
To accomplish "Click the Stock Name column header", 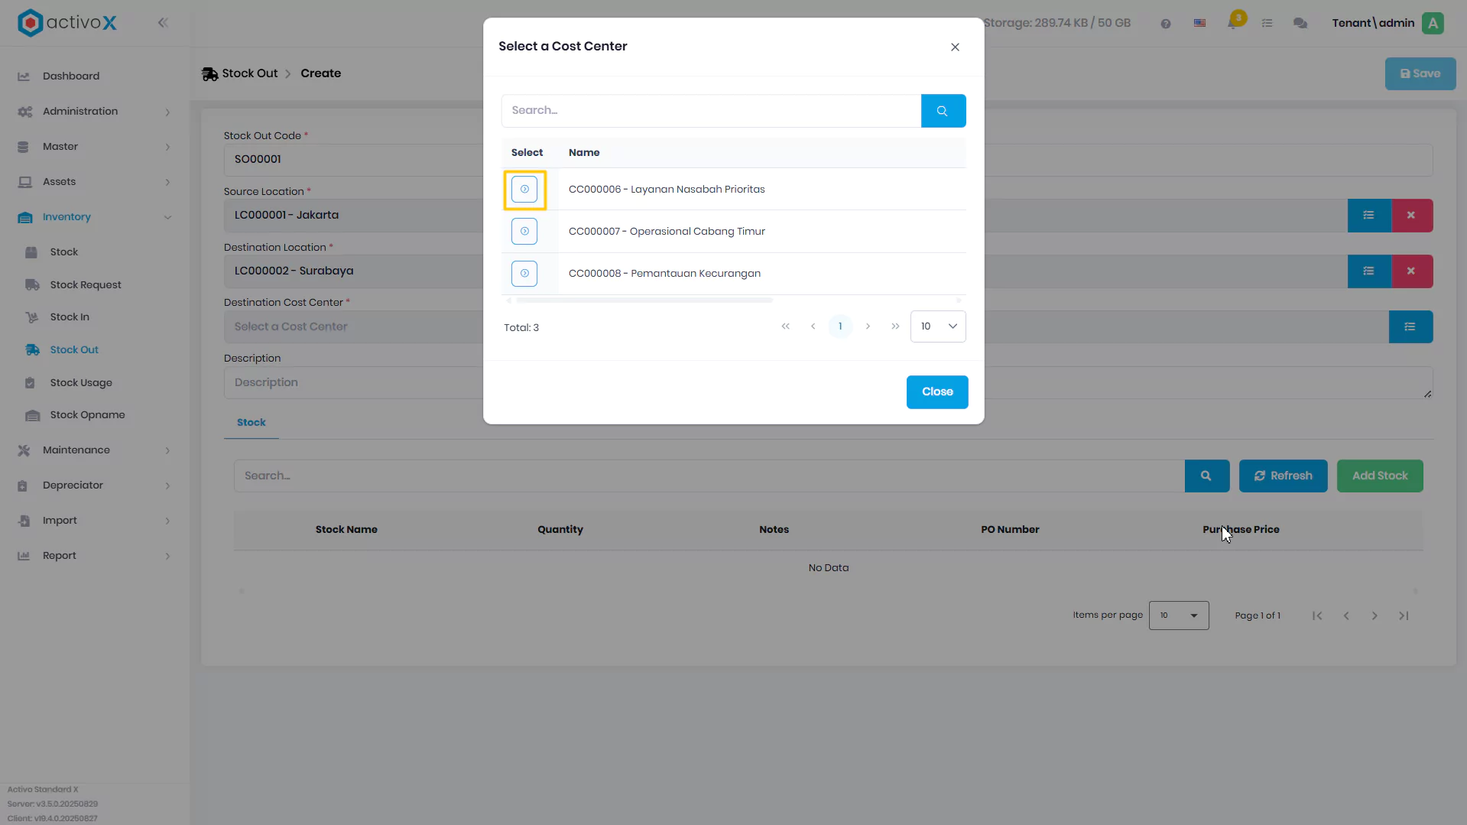I will tap(346, 530).
